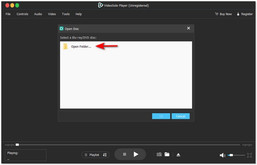Click the red close window button

click(x=7, y=5)
